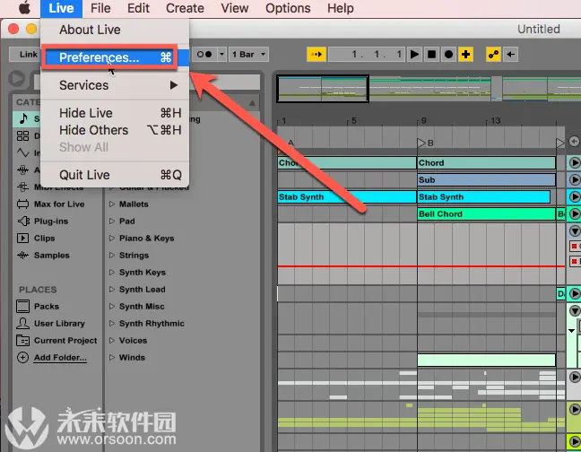This screenshot has width=581, height=452.
Task: Click the Link button in control bar
Action: 24,55
